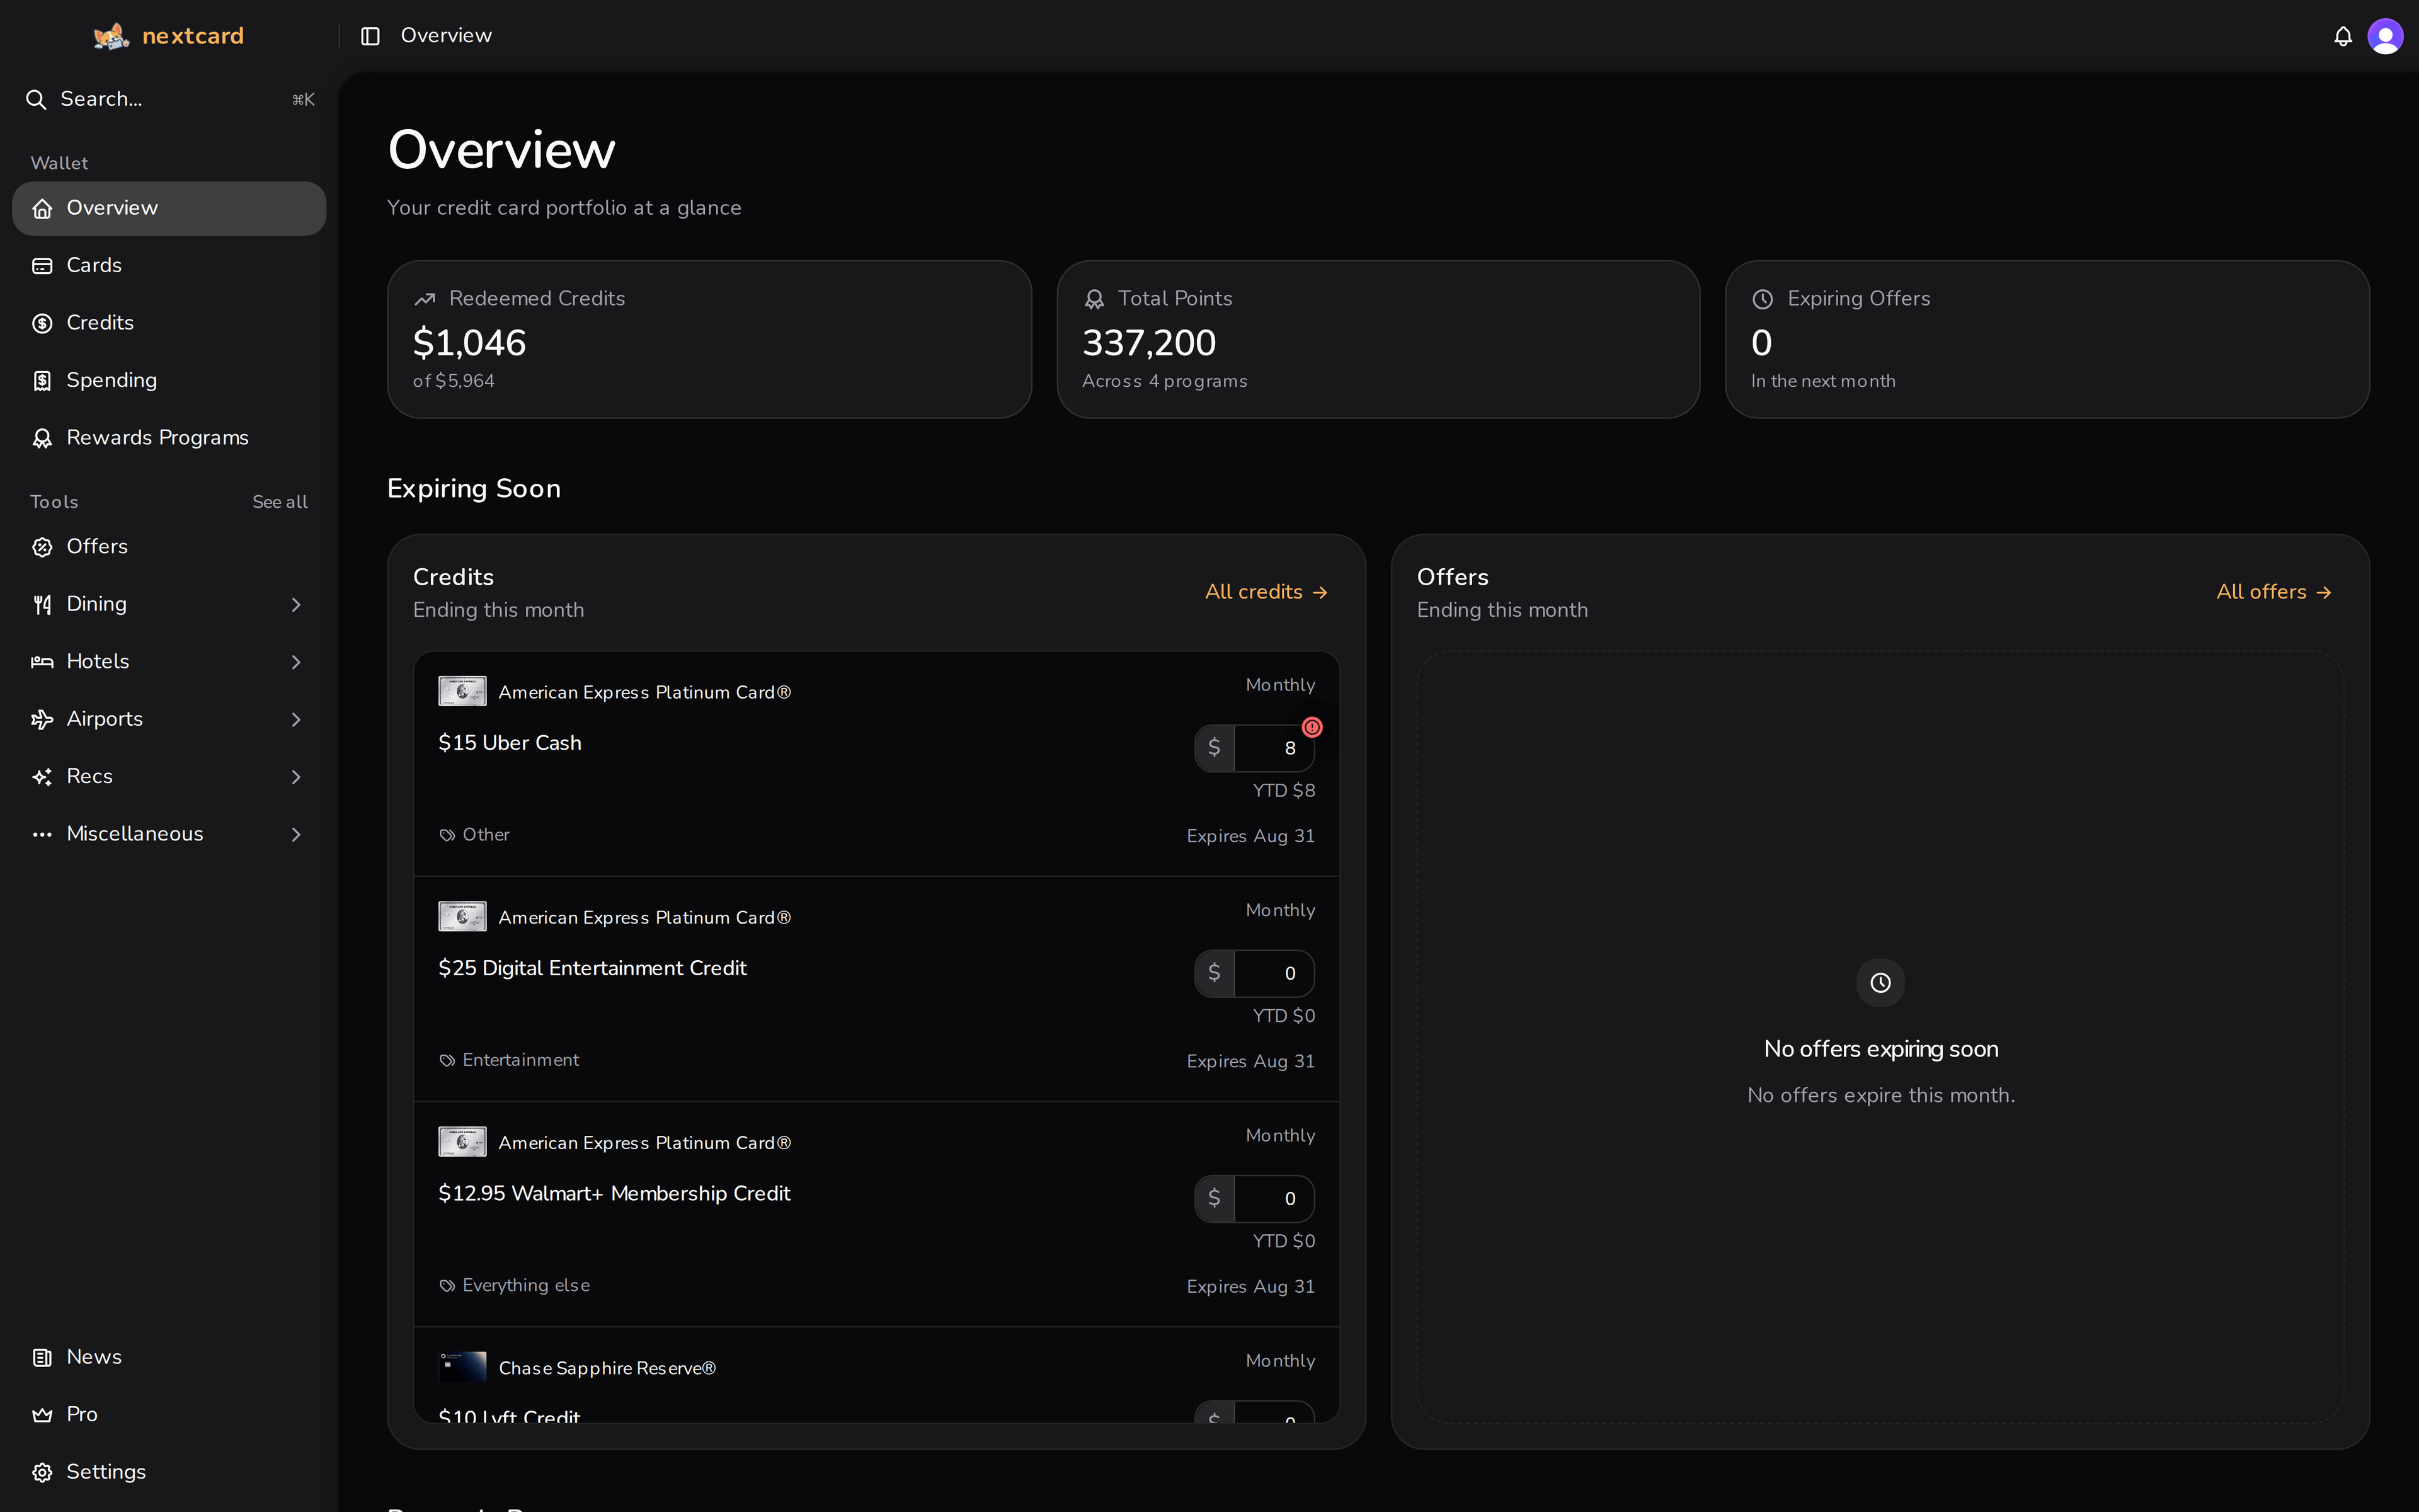Click the Overview breadcrumb in header
The width and height of the screenshot is (2419, 1512).
pyautogui.click(x=446, y=36)
